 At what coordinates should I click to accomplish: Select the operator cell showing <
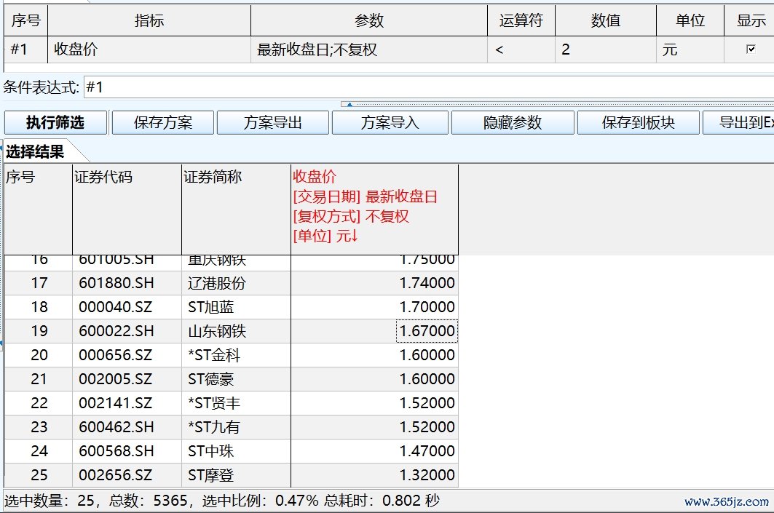(x=521, y=50)
